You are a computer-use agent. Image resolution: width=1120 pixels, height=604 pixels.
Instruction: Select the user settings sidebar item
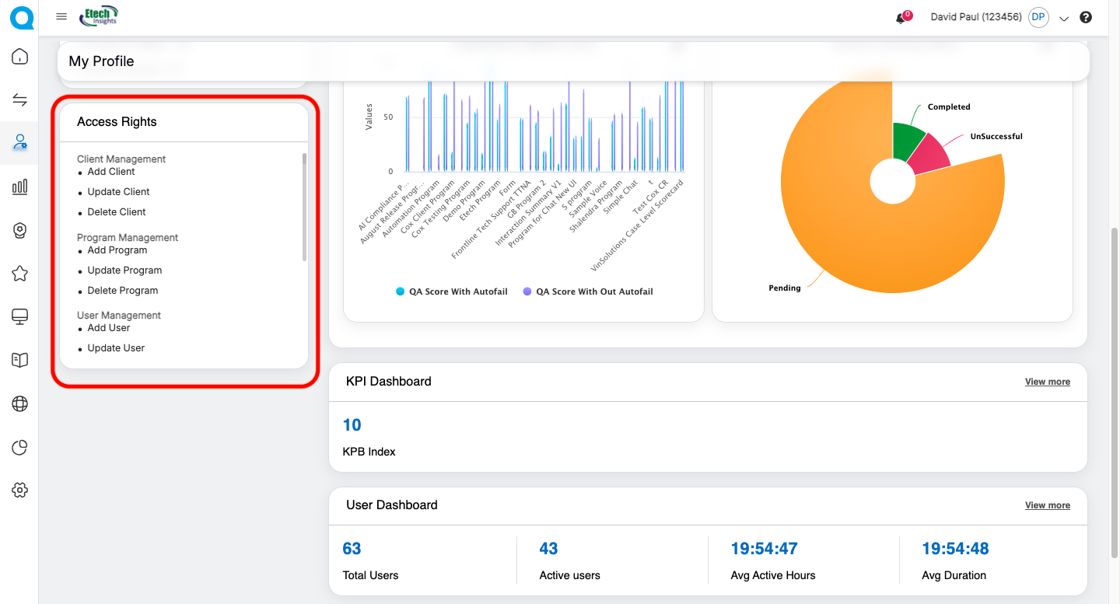[x=20, y=143]
